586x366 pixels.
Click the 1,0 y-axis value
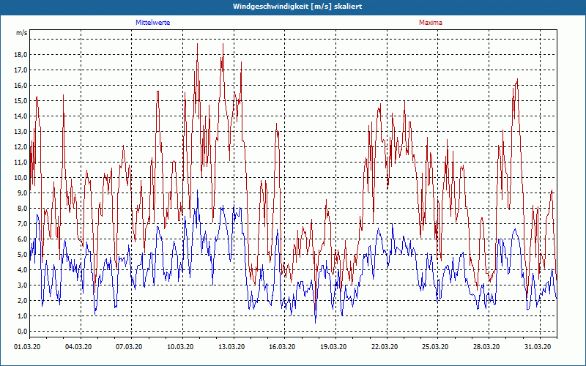(23, 316)
